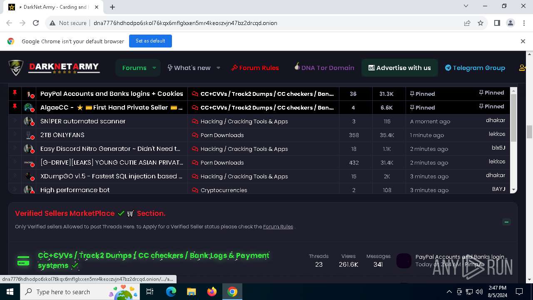Click user BAYJ
The width and height of the screenshot is (533, 300).
(x=499, y=189)
